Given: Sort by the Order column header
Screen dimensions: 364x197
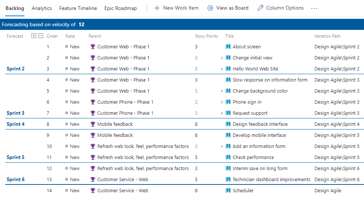Looking at the screenshot, I should 52,36.
